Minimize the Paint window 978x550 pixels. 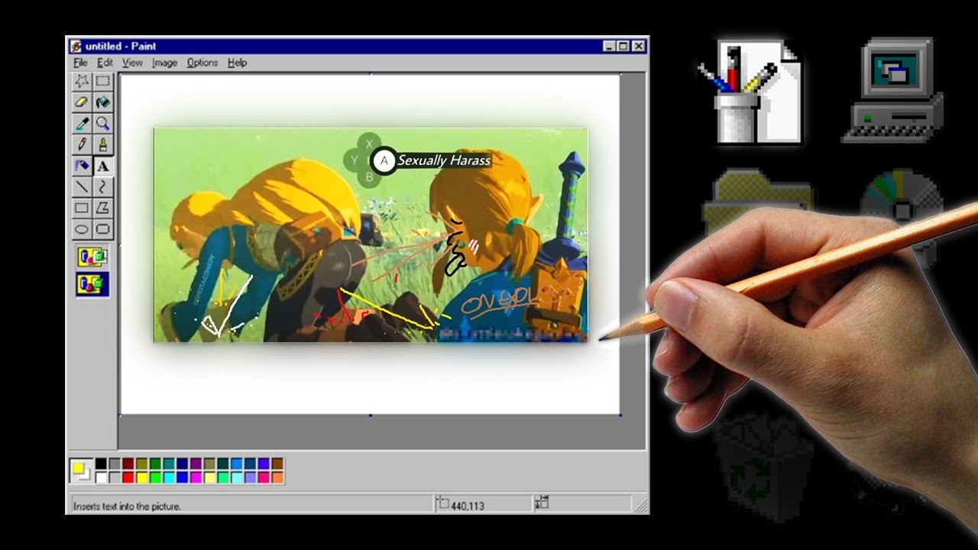click(x=609, y=46)
